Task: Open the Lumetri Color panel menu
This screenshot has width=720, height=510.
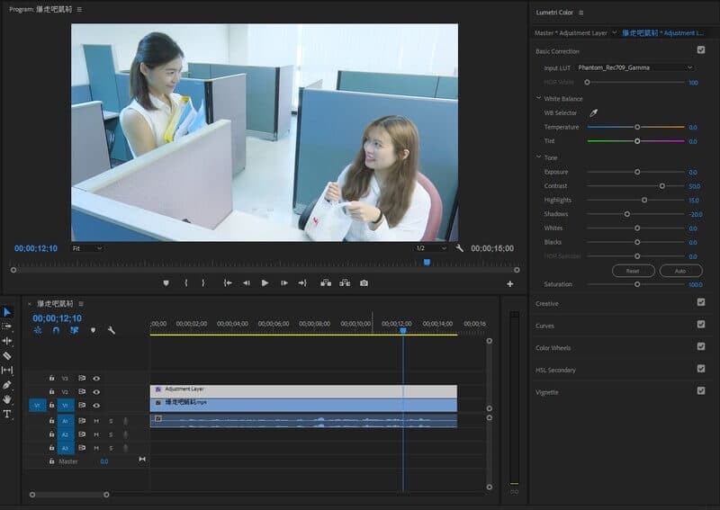Action: (581, 13)
